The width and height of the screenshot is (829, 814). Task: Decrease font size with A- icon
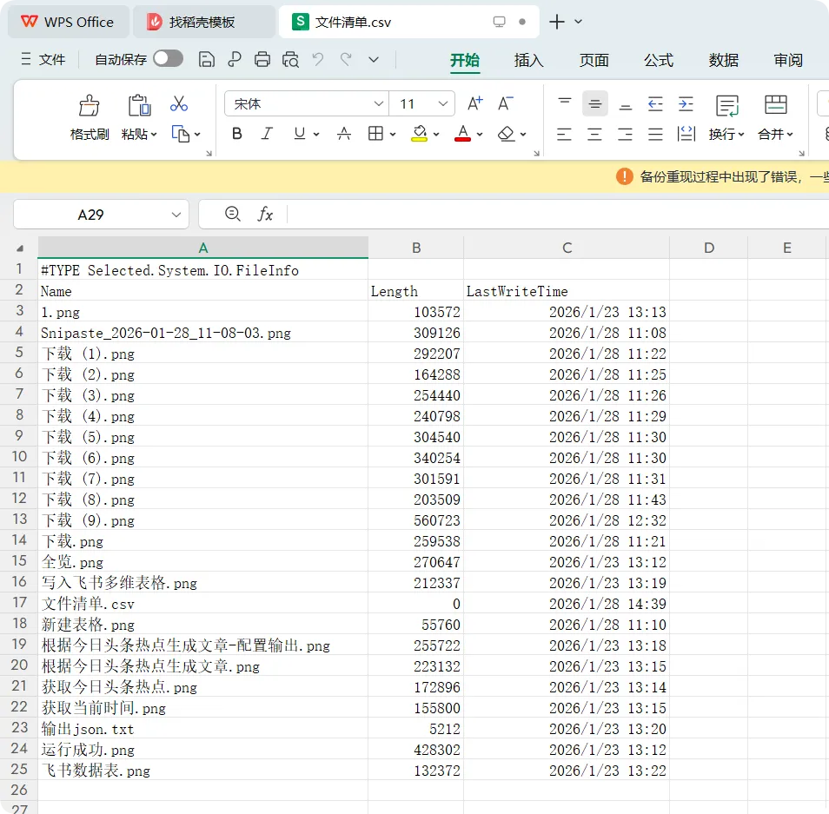click(x=506, y=103)
